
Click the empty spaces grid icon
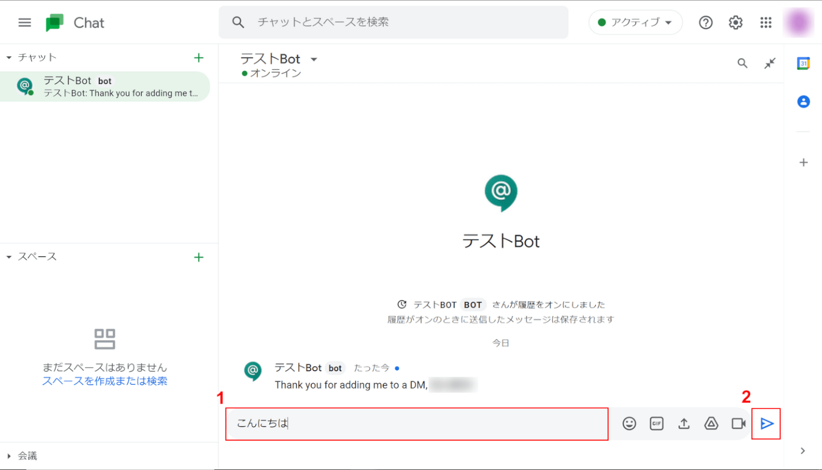105,339
